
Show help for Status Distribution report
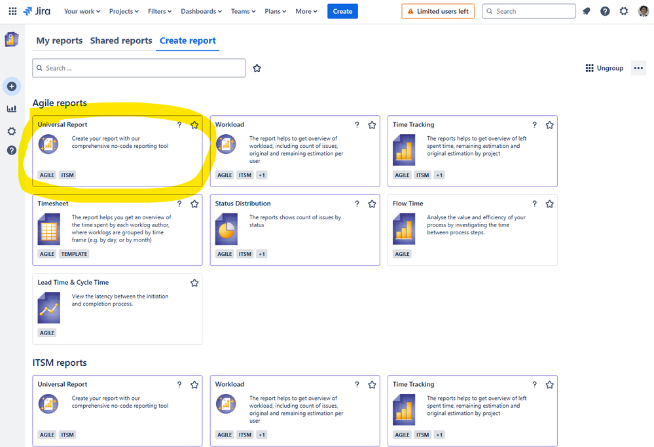coord(357,204)
